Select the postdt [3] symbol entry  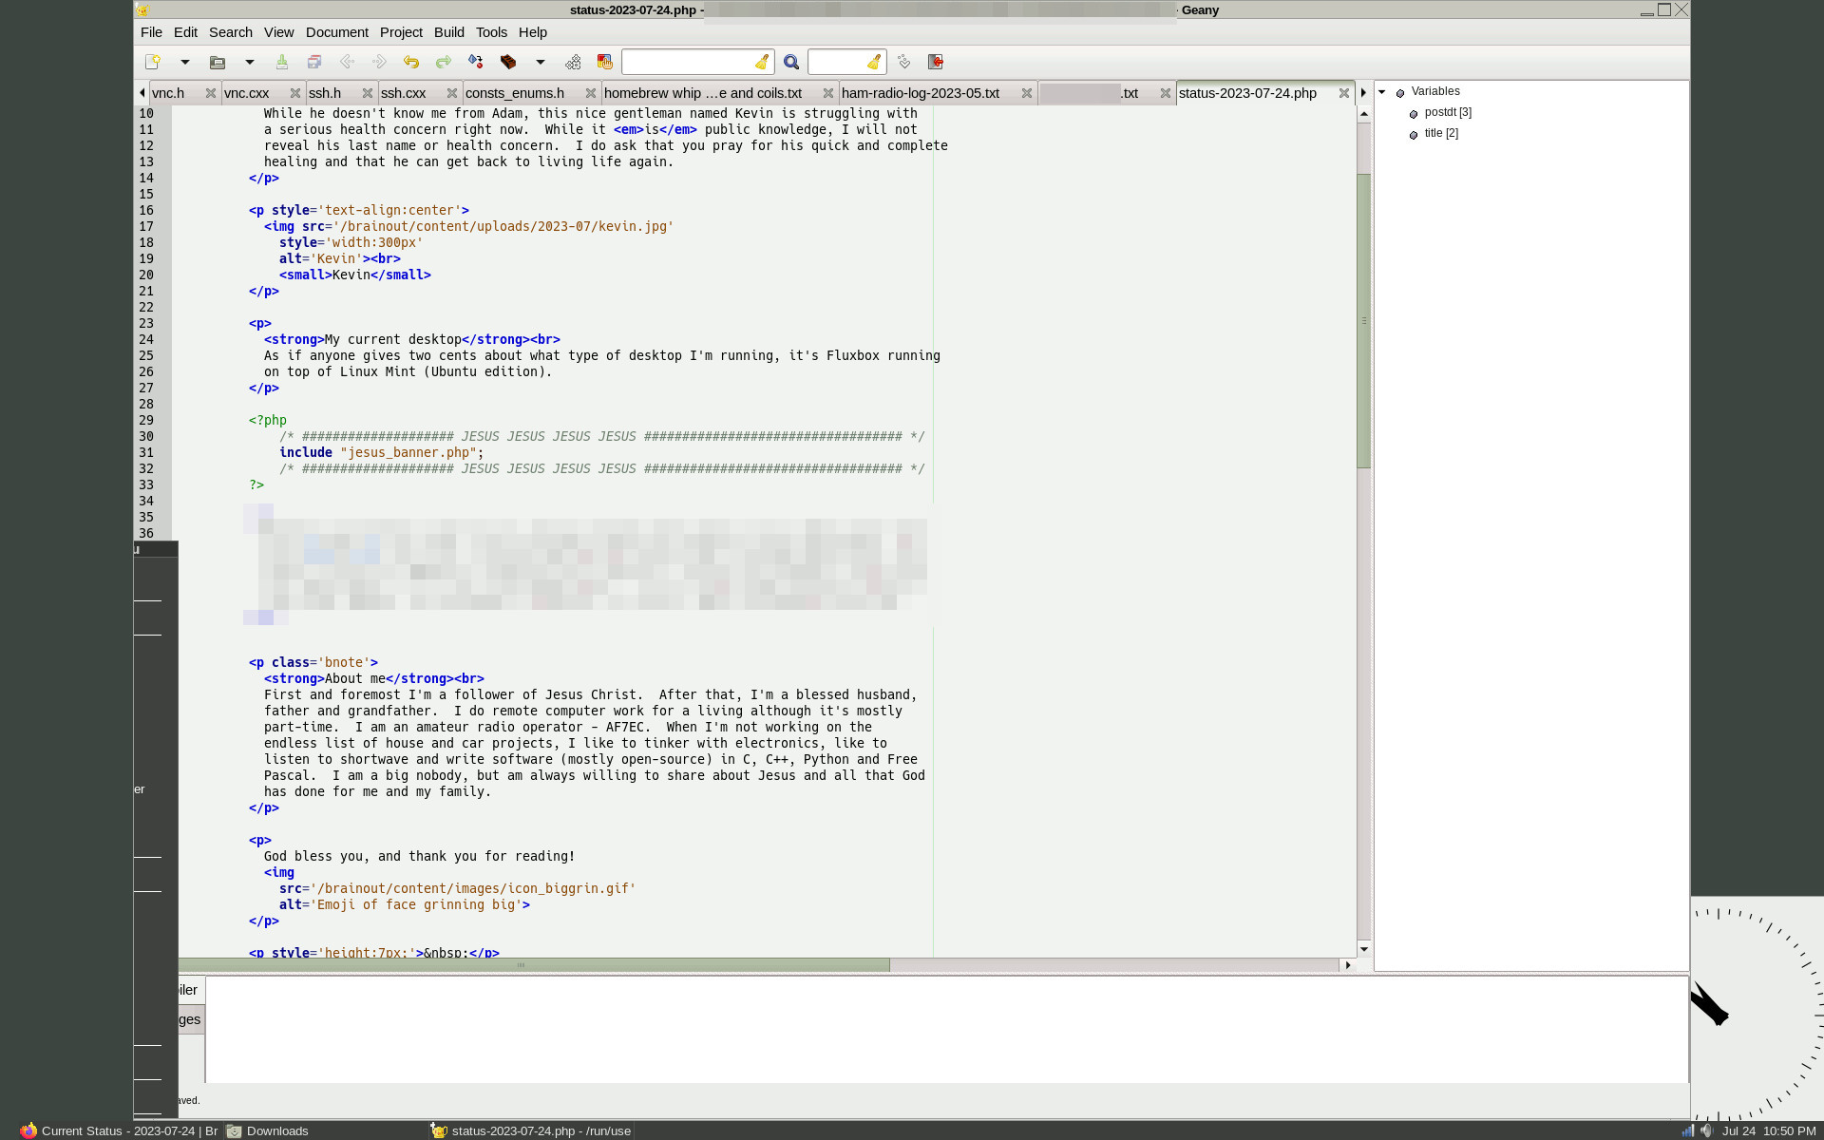[x=1448, y=112]
